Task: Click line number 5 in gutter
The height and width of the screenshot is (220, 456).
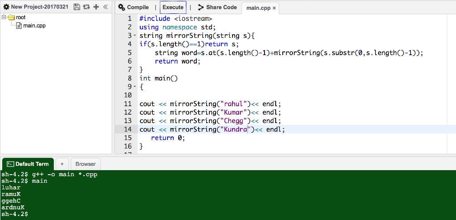Action: [x=130, y=53]
